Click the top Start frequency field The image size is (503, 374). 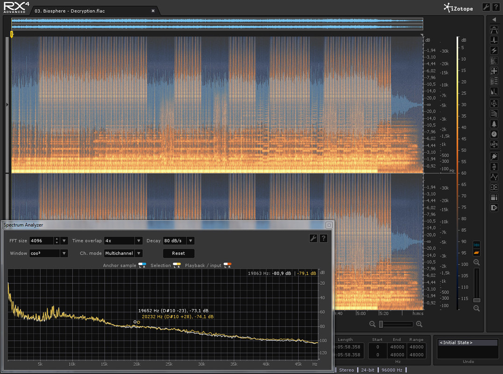tap(378, 347)
